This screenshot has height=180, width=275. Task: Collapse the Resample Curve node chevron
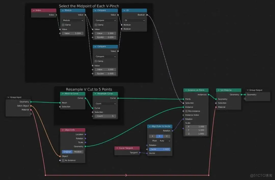click(x=95, y=94)
